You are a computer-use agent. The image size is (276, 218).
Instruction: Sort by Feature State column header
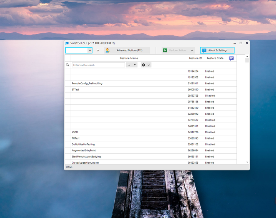(215, 59)
